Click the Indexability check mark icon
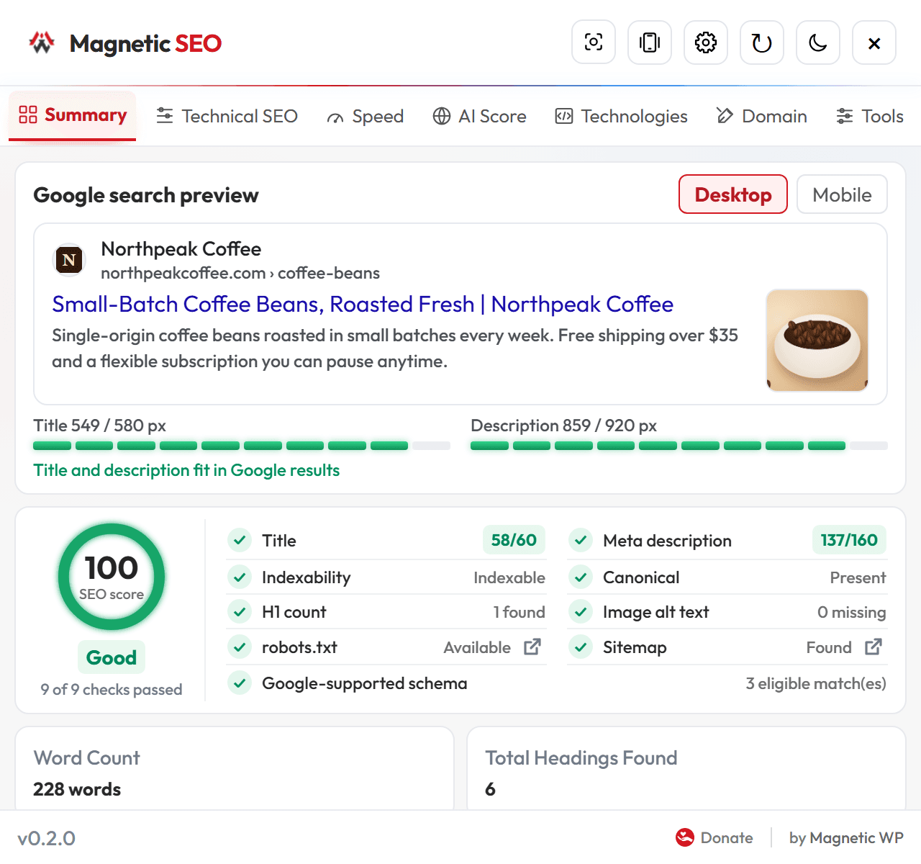921x864 pixels. coord(240,577)
